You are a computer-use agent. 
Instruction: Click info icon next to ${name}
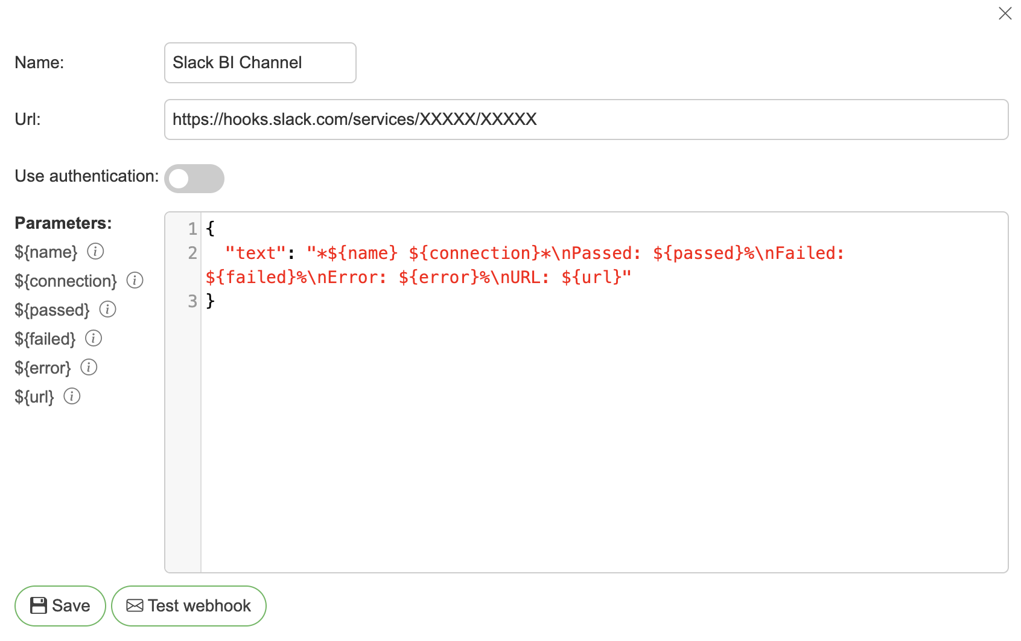(95, 251)
